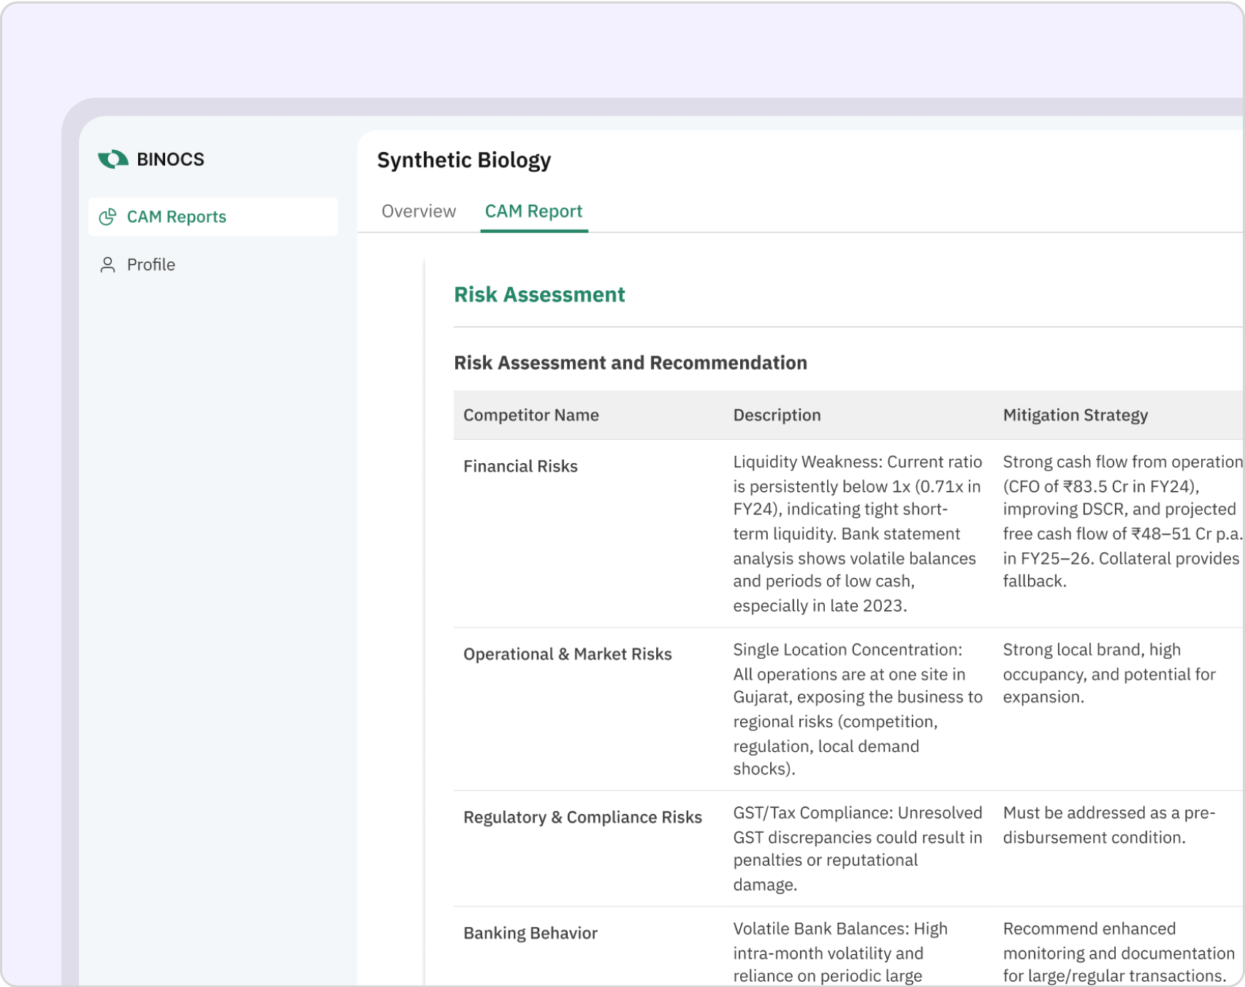Open CAM Reports in sidebar
This screenshot has height=987, width=1245.
tap(213, 217)
